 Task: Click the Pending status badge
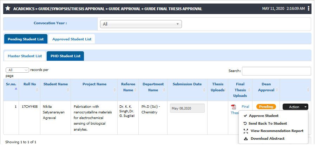pos(266,107)
